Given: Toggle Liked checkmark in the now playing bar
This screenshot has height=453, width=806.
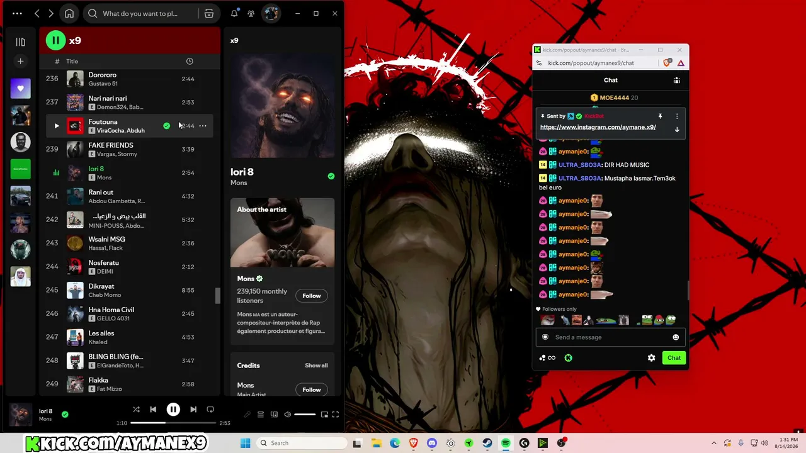Looking at the screenshot, I should pos(65,415).
